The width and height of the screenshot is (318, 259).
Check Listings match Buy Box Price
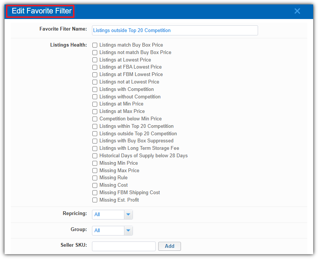click(95, 45)
